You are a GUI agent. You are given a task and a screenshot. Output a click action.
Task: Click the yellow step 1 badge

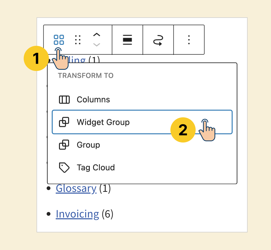click(x=36, y=58)
